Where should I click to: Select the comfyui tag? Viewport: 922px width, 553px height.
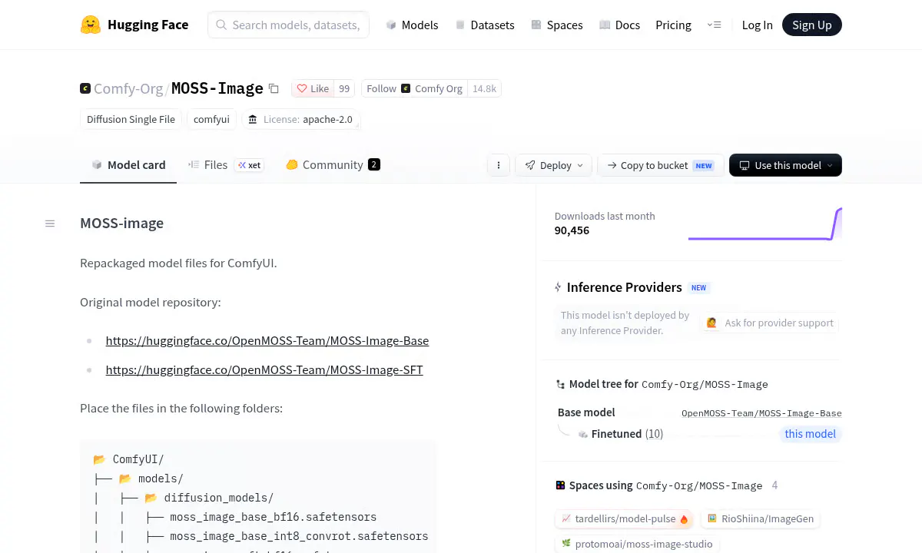click(x=211, y=119)
